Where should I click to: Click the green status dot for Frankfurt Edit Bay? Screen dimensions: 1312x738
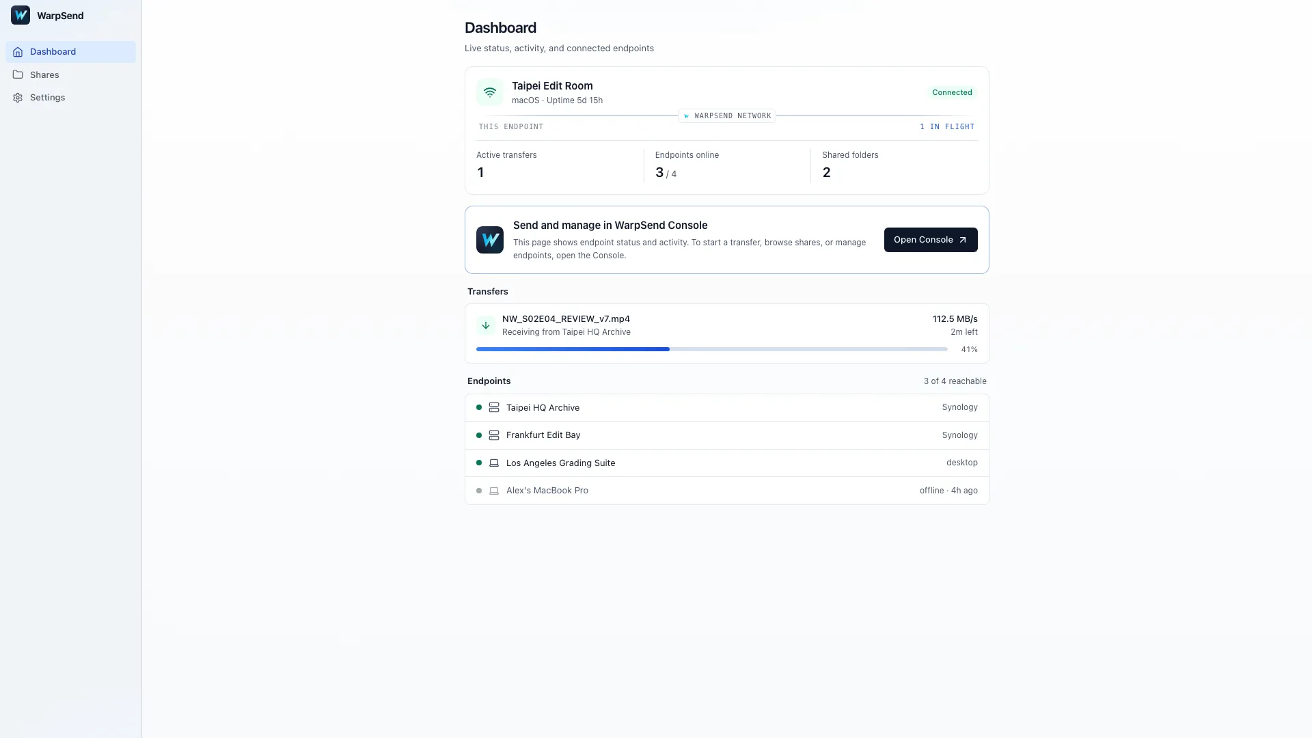(x=479, y=435)
